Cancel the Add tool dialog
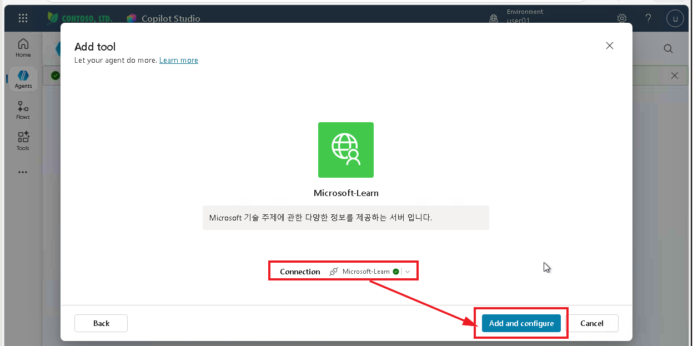 click(592, 323)
